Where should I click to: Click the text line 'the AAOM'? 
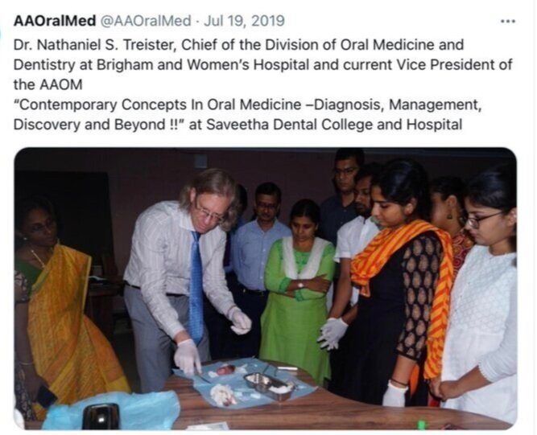(x=48, y=84)
